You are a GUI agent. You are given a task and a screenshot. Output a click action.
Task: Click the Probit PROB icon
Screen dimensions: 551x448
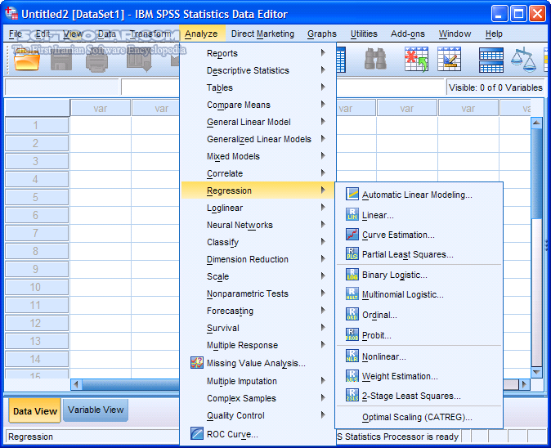coord(352,335)
